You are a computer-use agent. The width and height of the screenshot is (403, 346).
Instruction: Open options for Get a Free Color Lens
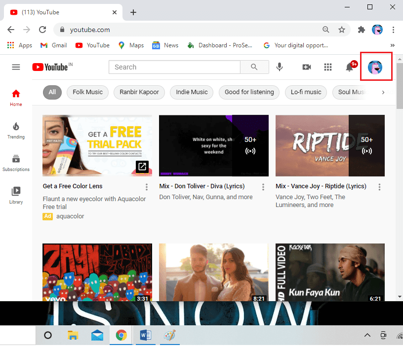tap(147, 187)
